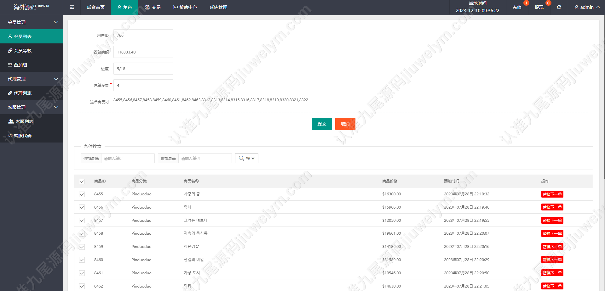Screen dimensions: 605x291
Task: Open 客服代码 in the sidebar
Action: coord(32,136)
